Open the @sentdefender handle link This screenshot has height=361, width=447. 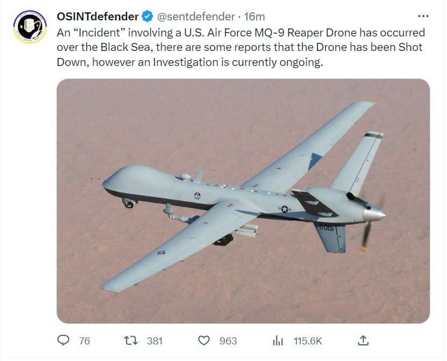tap(196, 17)
